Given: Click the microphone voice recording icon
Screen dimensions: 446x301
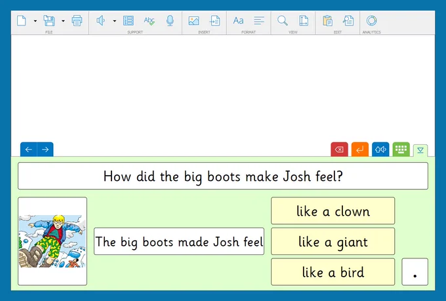Looking at the screenshot, I should tap(170, 21).
